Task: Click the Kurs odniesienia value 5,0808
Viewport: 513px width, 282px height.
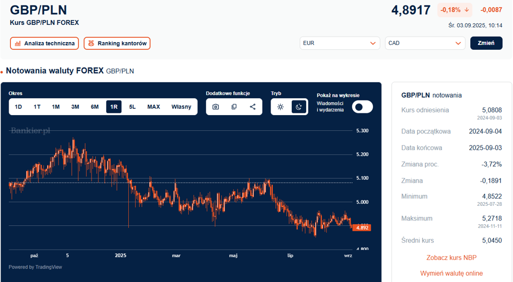Action: (492, 110)
